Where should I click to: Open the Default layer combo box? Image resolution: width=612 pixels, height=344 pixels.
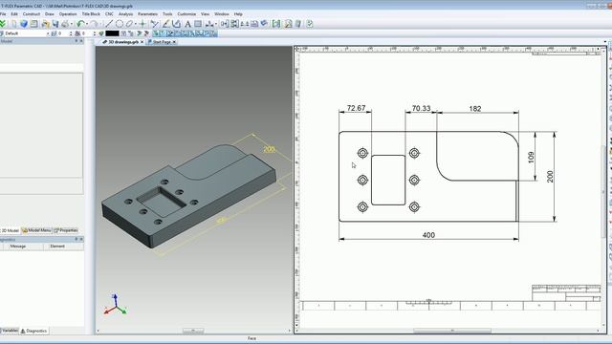[27, 33]
